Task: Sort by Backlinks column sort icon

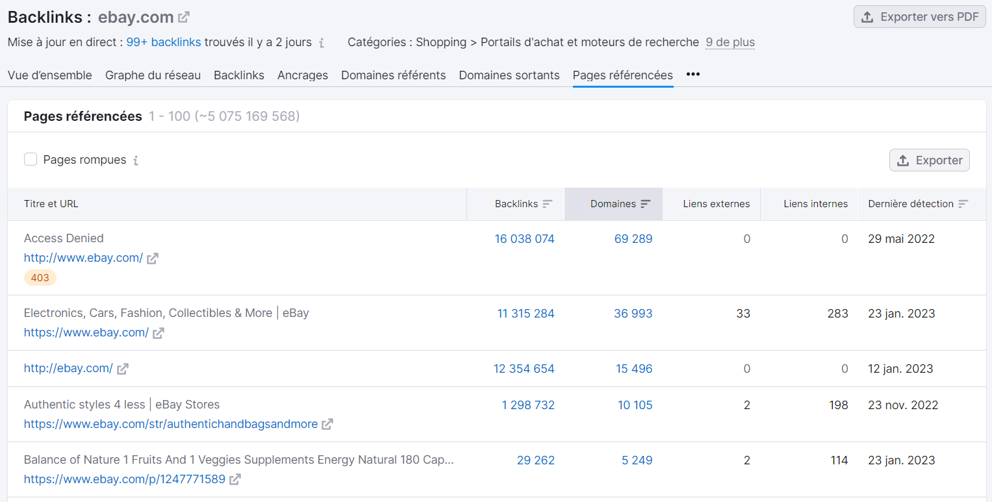Action: click(548, 204)
